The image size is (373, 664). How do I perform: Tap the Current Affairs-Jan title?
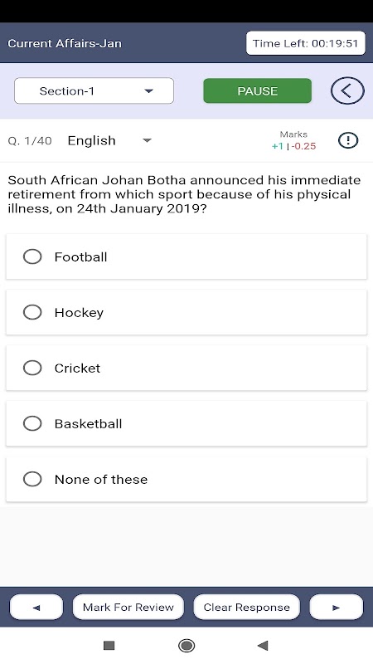(x=65, y=43)
